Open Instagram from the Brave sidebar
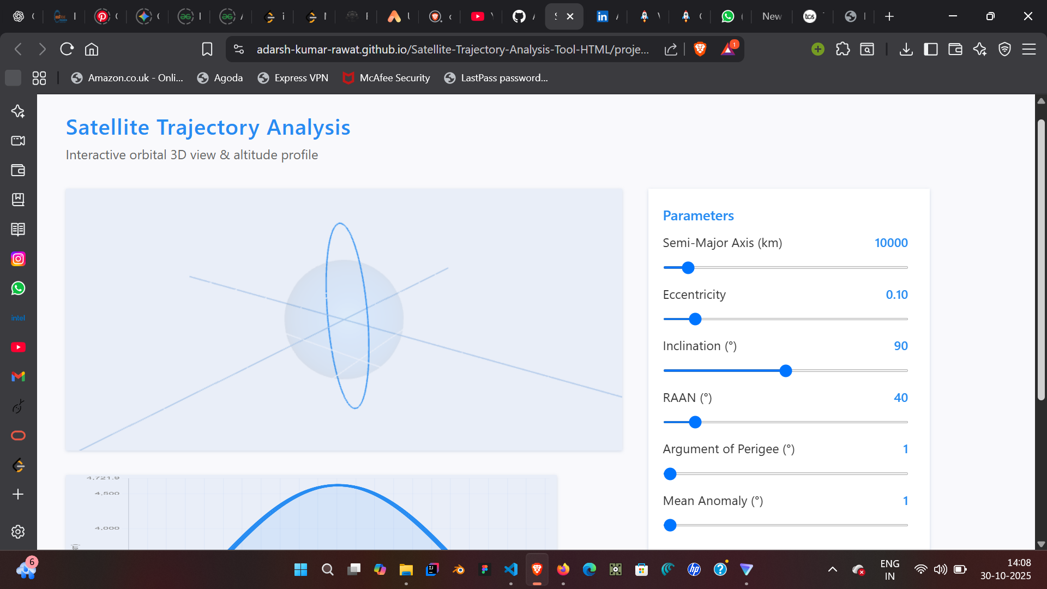Screen dimensions: 1047x589 (x=18, y=259)
